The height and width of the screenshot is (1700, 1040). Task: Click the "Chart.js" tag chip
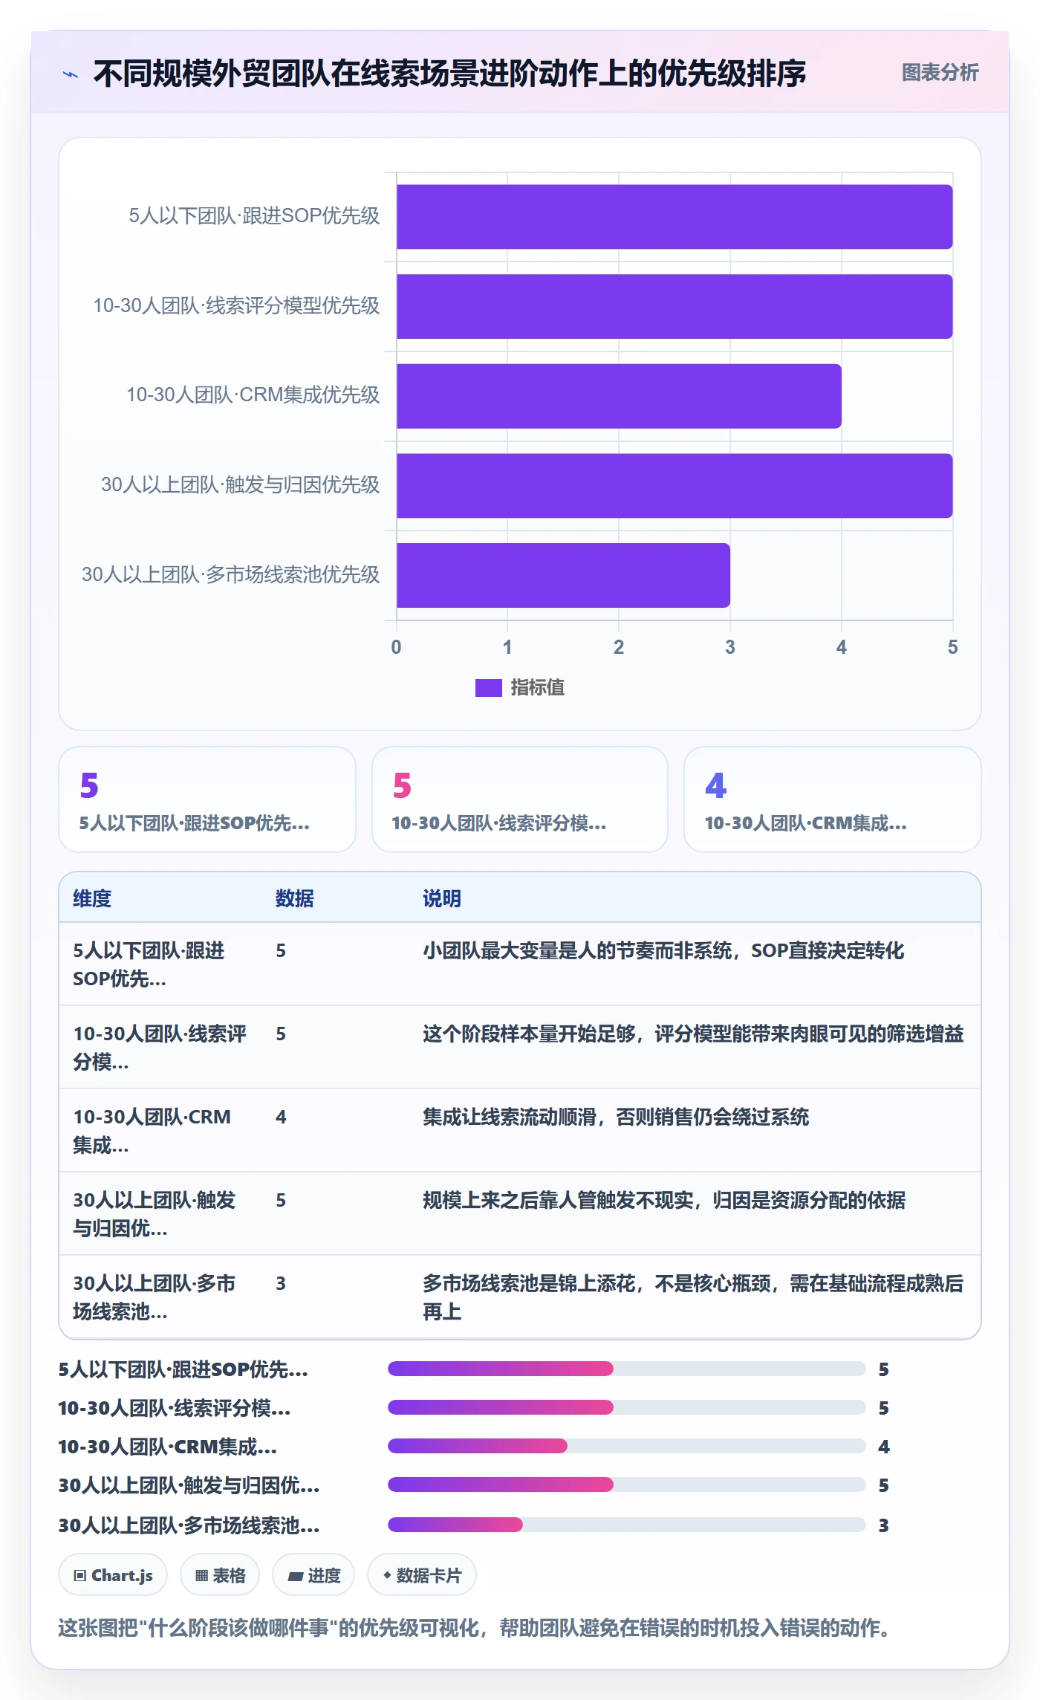113,1575
